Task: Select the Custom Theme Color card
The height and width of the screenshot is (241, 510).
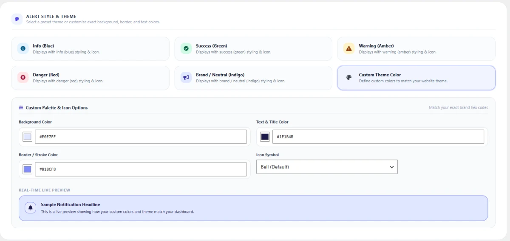Action: click(x=416, y=78)
